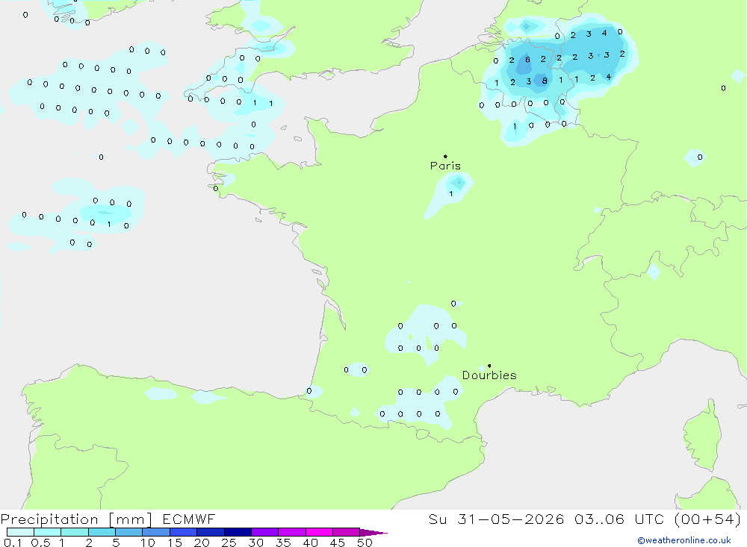This screenshot has width=747, height=547.
Task: Click the 'Precipitation [mm]' title text
Action: (76, 519)
